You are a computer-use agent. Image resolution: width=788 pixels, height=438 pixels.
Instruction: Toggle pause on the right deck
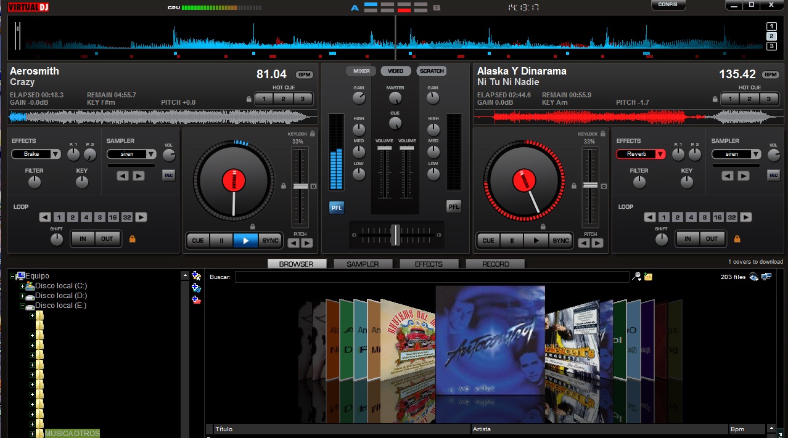pos(512,240)
